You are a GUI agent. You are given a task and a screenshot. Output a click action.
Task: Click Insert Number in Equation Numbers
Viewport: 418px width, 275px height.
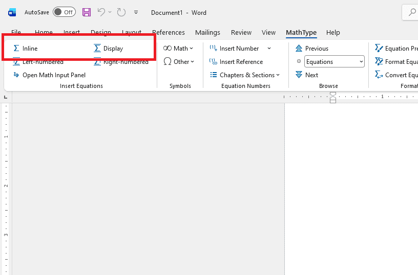[234, 49]
